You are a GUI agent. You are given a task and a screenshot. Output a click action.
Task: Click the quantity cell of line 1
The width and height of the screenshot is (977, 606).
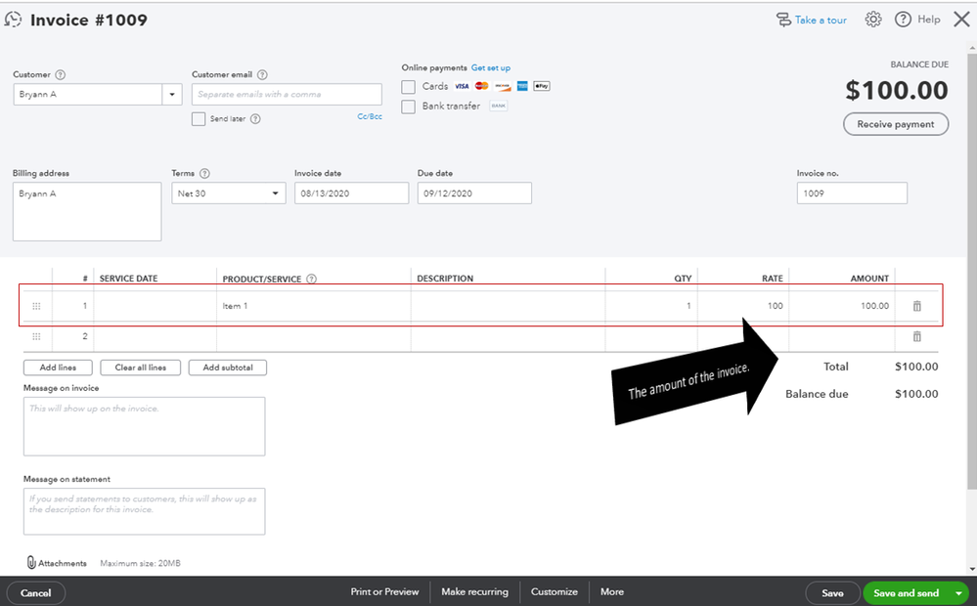[x=651, y=306]
